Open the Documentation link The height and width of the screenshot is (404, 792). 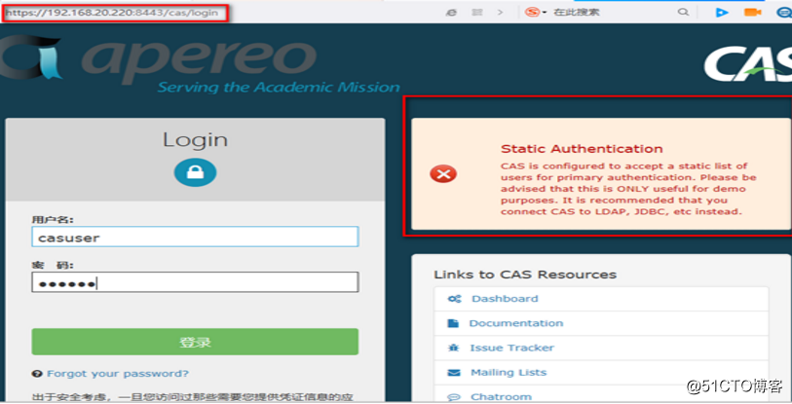pyautogui.click(x=515, y=323)
